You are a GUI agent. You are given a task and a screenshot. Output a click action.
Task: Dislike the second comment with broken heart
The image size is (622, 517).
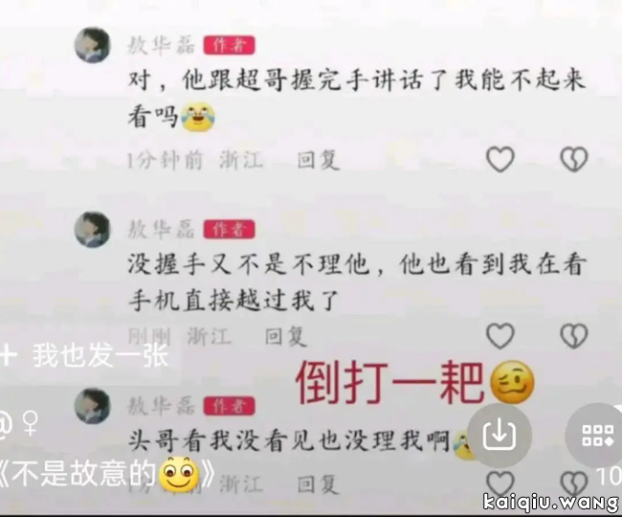[573, 336]
